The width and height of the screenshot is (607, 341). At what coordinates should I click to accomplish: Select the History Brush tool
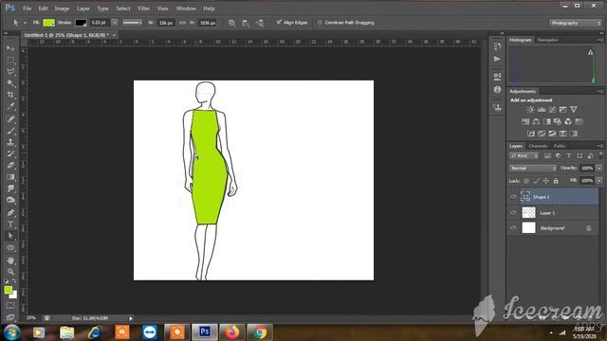tap(10, 153)
